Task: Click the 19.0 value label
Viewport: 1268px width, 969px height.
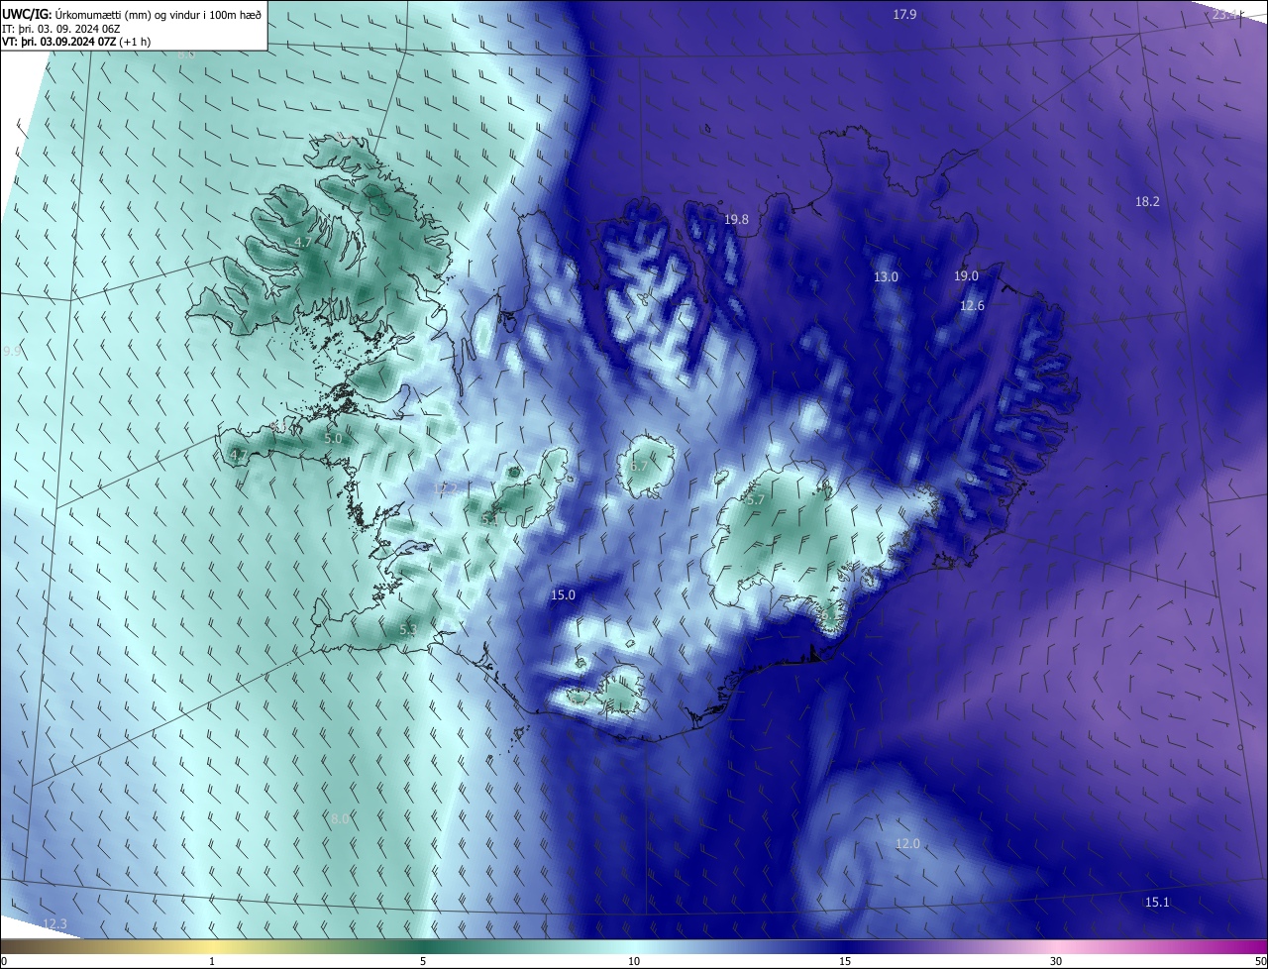Action: pos(966,275)
